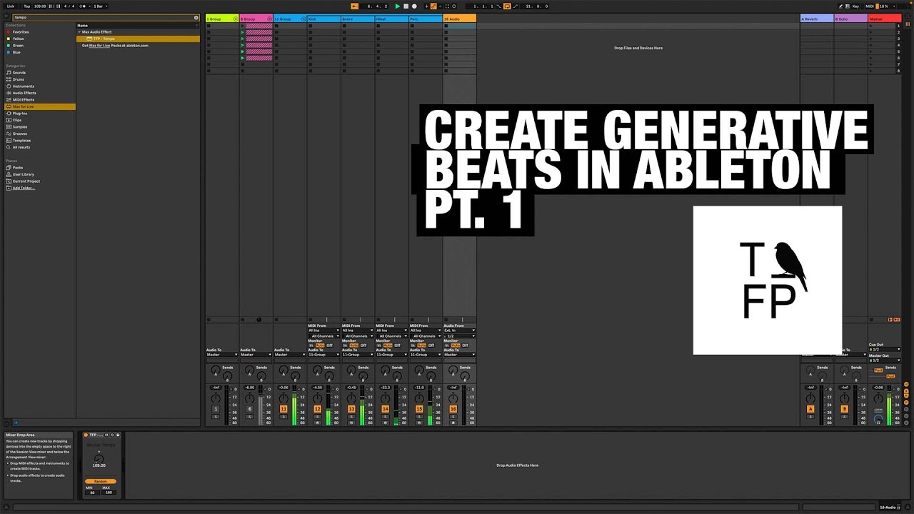Viewport: 914px width, 514px height.
Task: Toggle the Follow/Back to Arrangement button
Action: pos(354,6)
